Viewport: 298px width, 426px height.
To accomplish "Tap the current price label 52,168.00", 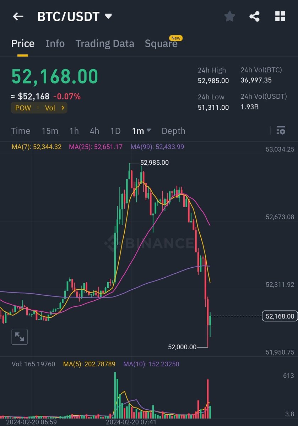I will 280,316.
